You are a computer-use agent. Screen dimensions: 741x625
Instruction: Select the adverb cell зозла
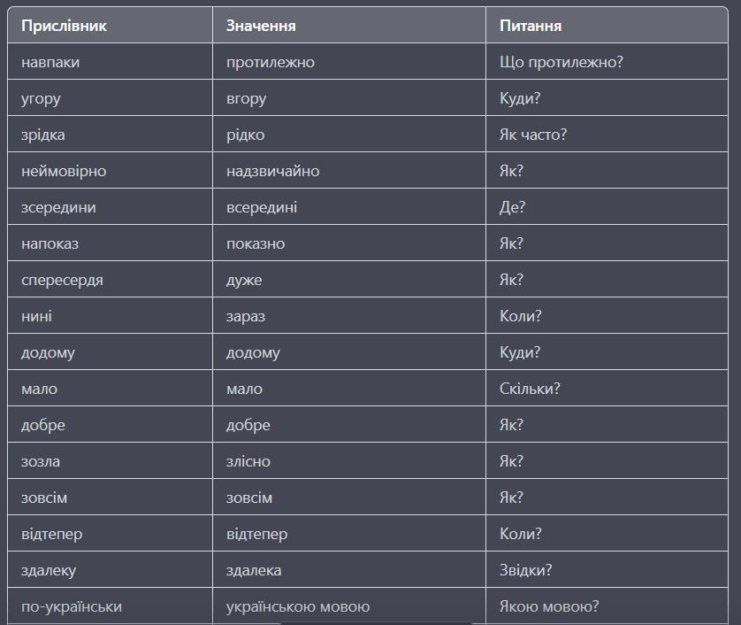click(x=41, y=461)
